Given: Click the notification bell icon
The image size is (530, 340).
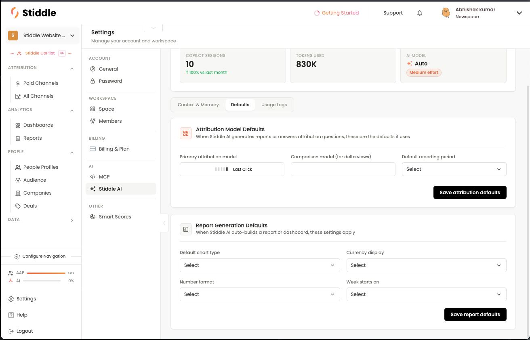Looking at the screenshot, I should [x=420, y=13].
